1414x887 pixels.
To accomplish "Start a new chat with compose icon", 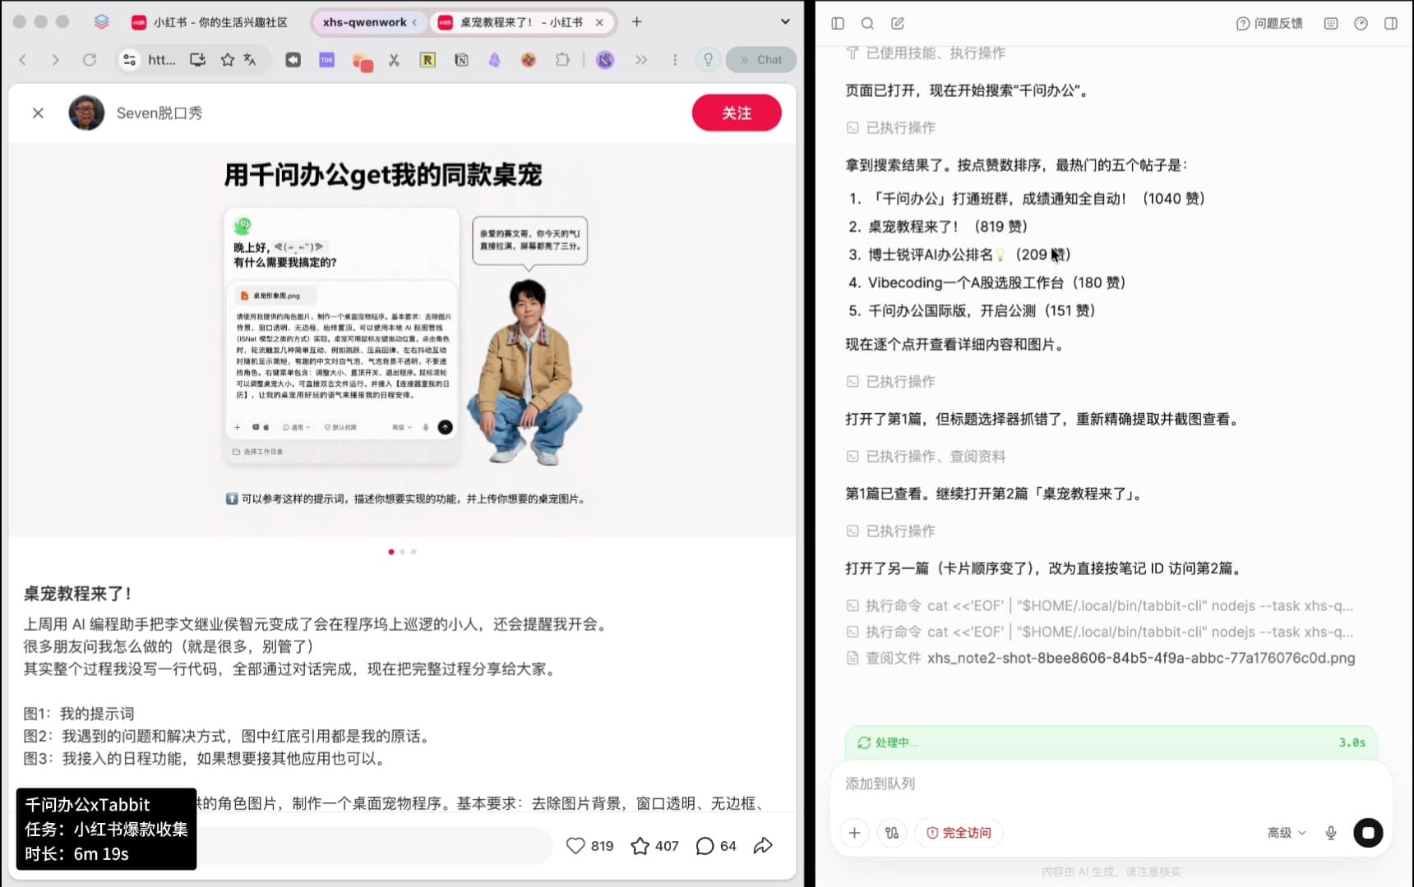I will click(x=898, y=24).
